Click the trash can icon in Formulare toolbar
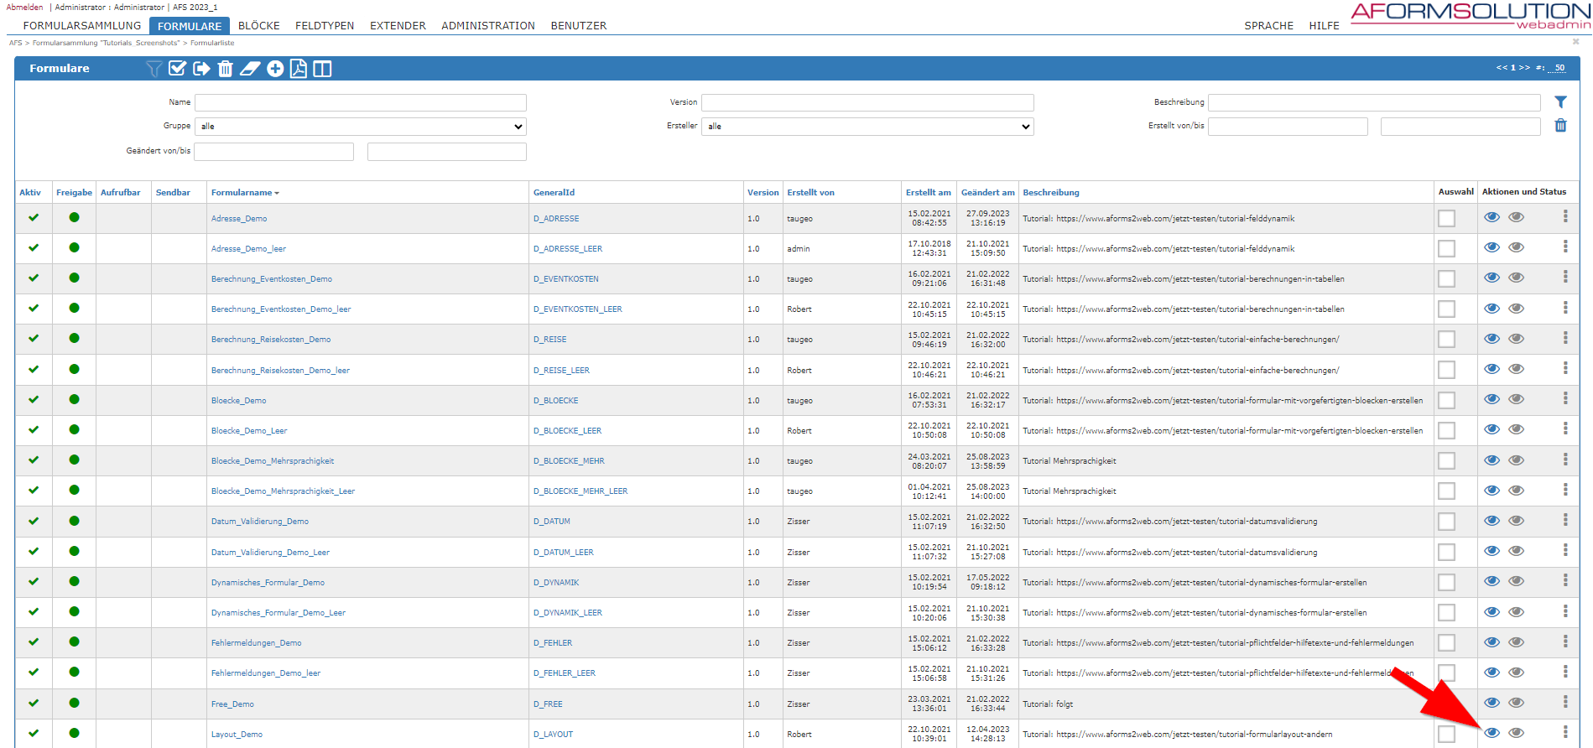Viewport: 1593px width, 748px height. click(x=225, y=69)
